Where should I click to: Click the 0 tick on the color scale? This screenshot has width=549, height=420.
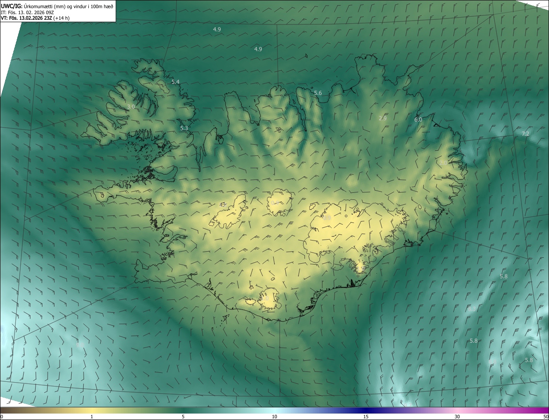coord(2,417)
